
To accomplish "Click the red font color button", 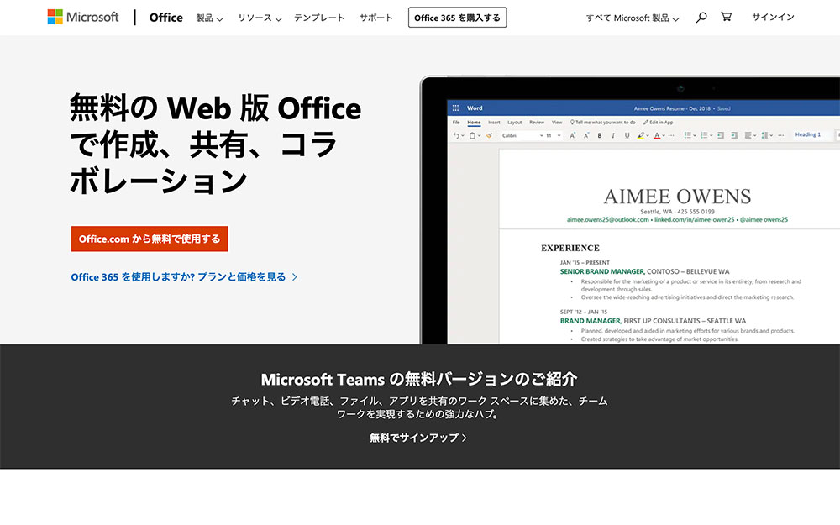I will click(657, 135).
